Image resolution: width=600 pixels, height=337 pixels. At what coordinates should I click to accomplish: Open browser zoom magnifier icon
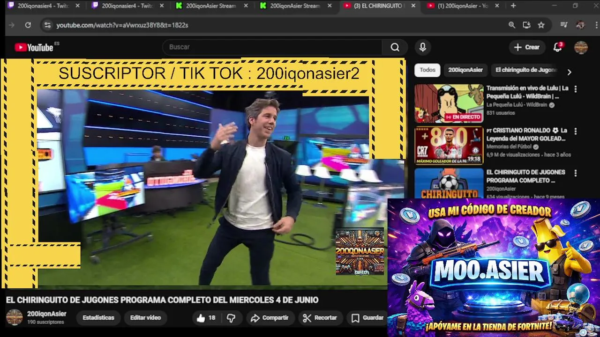point(512,25)
